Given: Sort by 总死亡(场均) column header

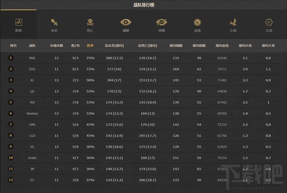Looking at the screenshot, I should click(x=147, y=45).
